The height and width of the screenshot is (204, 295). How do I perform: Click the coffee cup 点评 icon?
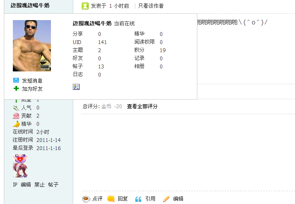pos(86,199)
